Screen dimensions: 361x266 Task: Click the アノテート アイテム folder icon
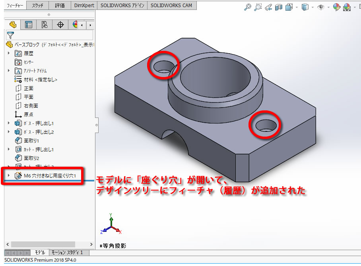[x=18, y=71]
